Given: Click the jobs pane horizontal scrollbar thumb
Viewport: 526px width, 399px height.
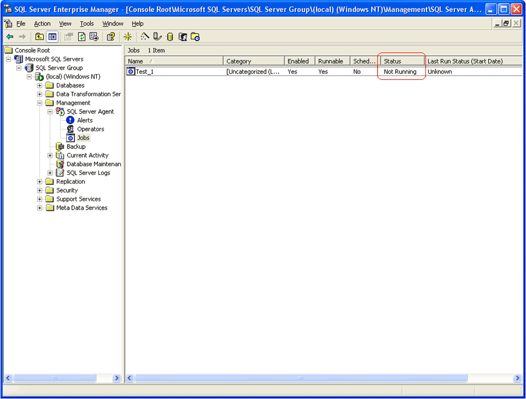Looking at the screenshot, I should pos(300,378).
